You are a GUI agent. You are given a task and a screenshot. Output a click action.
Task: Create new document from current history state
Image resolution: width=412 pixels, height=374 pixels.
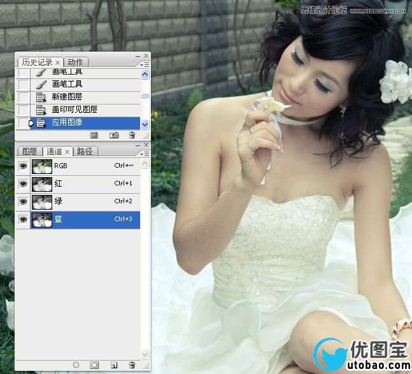[94, 135]
